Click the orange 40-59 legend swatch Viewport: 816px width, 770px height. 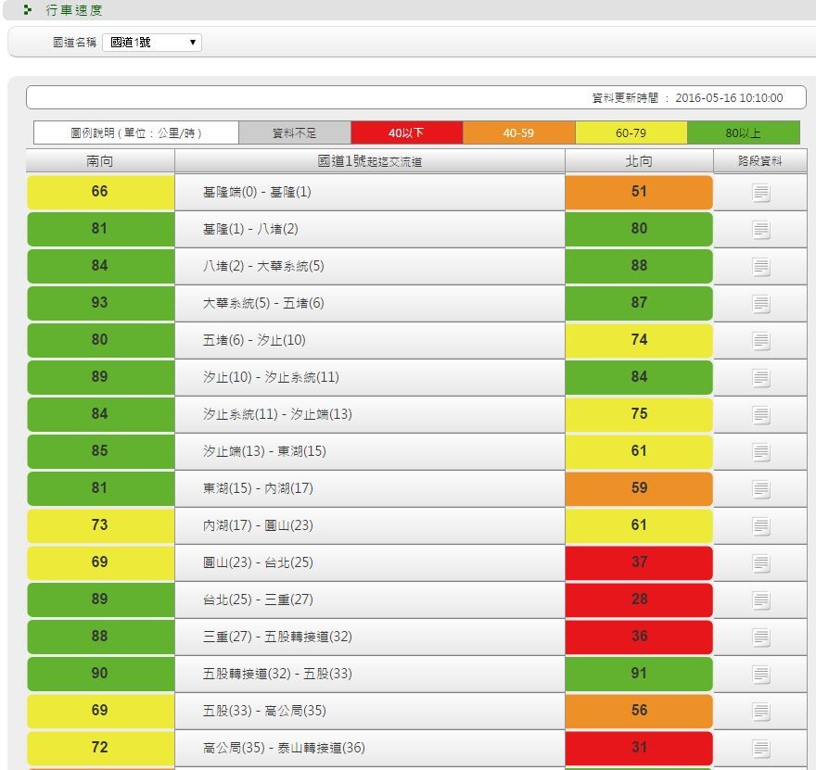[x=518, y=133]
